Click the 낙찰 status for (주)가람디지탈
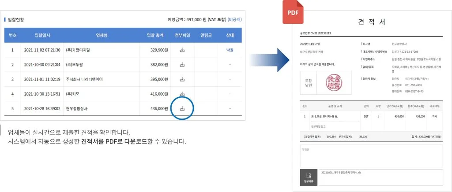Image resolution: width=452 pixels, height=192 pixels. coord(230,50)
